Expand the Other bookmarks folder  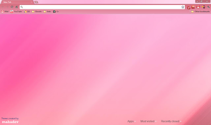(x=200, y=12)
